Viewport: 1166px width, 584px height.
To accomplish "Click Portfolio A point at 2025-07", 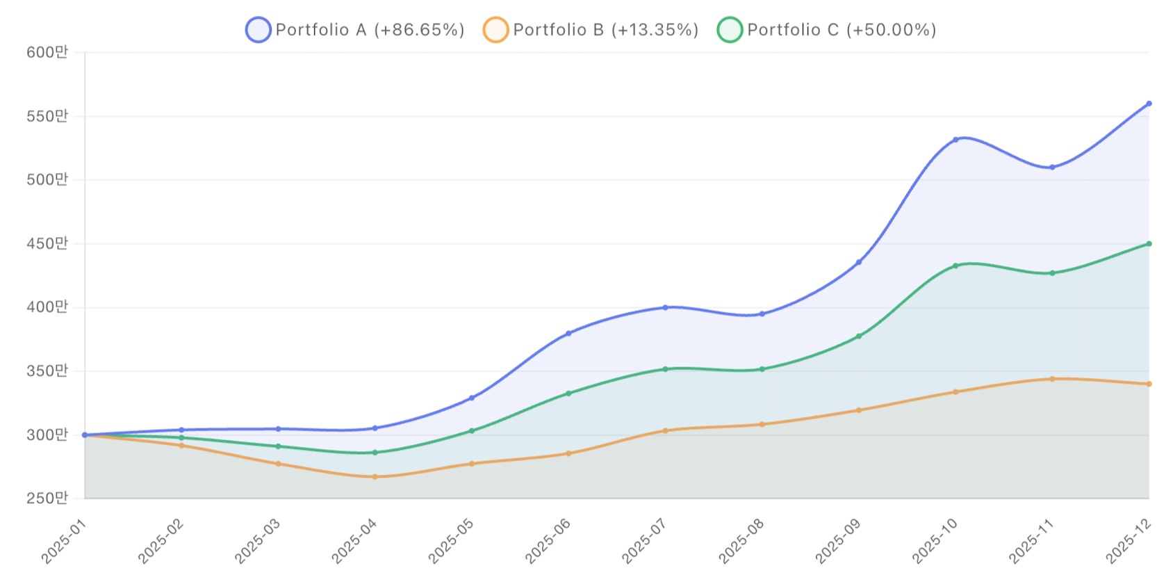I will 665,307.
